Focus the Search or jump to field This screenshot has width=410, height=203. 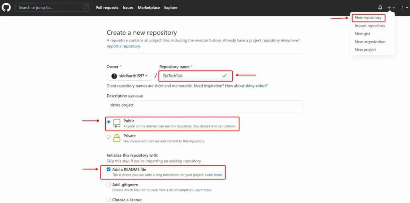53,8
